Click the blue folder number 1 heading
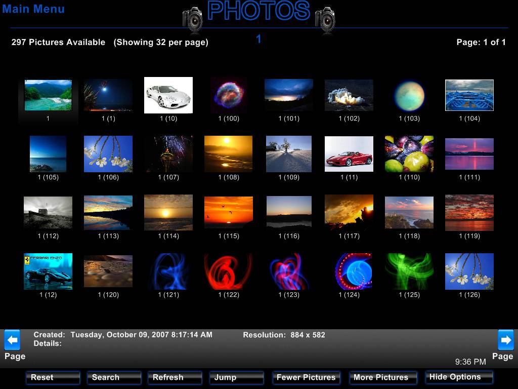518x389 pixels. coord(258,39)
